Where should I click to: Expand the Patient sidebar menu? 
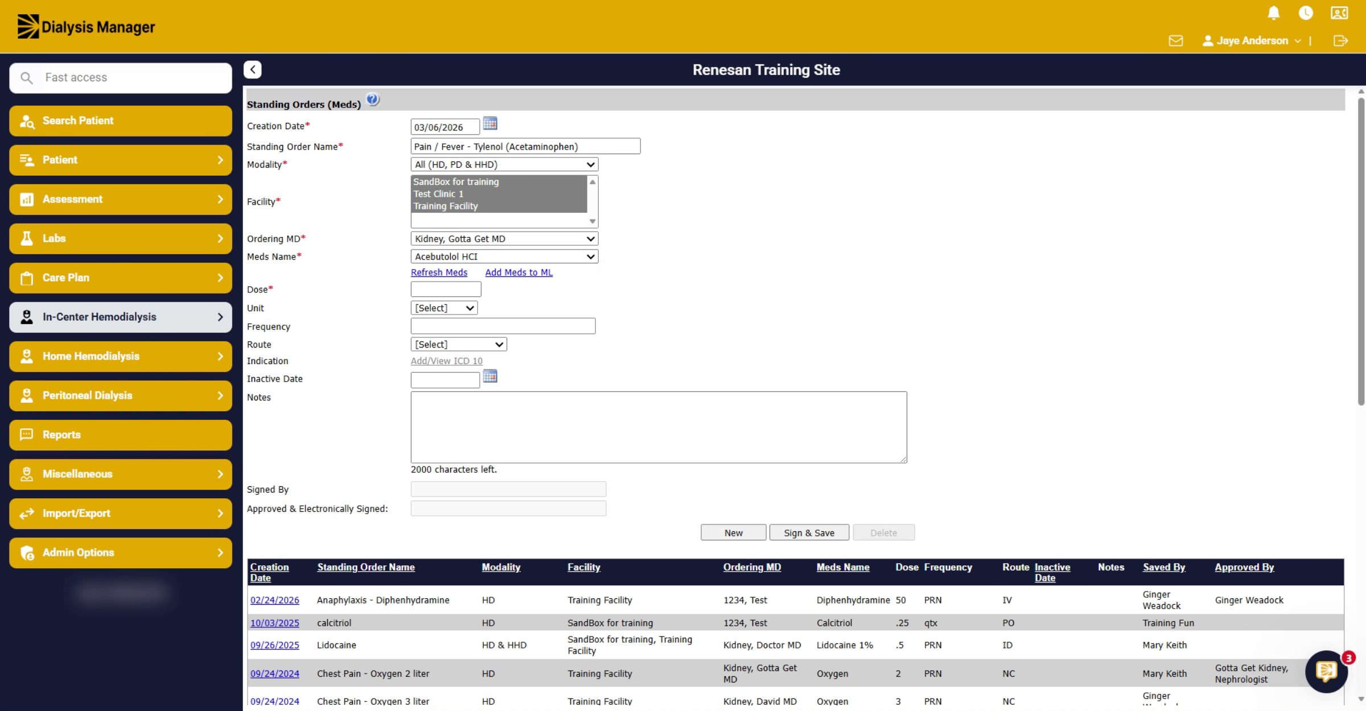[121, 160]
